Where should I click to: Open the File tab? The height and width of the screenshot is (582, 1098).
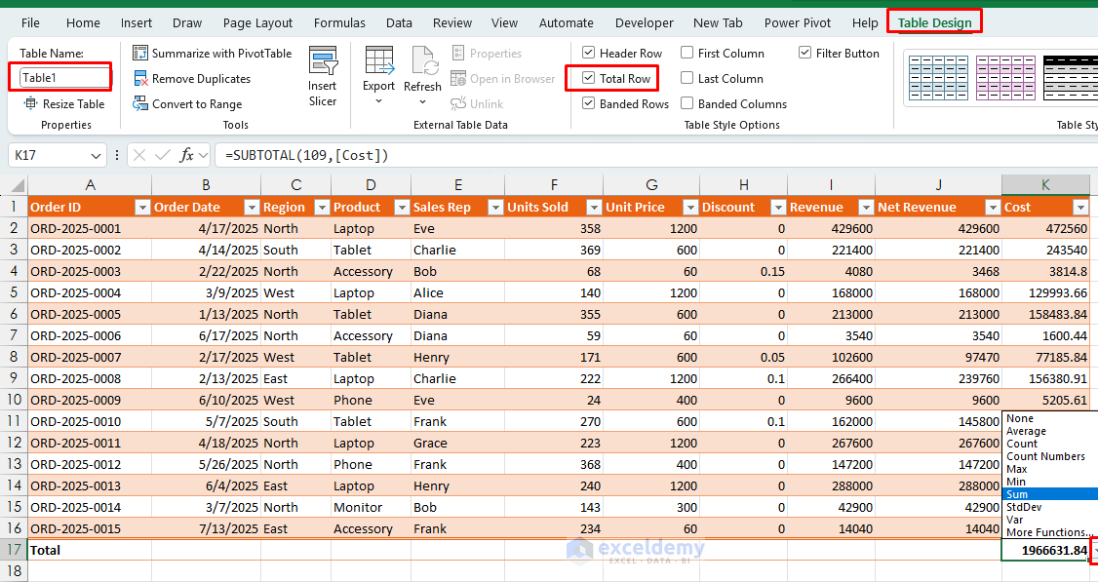click(x=31, y=23)
